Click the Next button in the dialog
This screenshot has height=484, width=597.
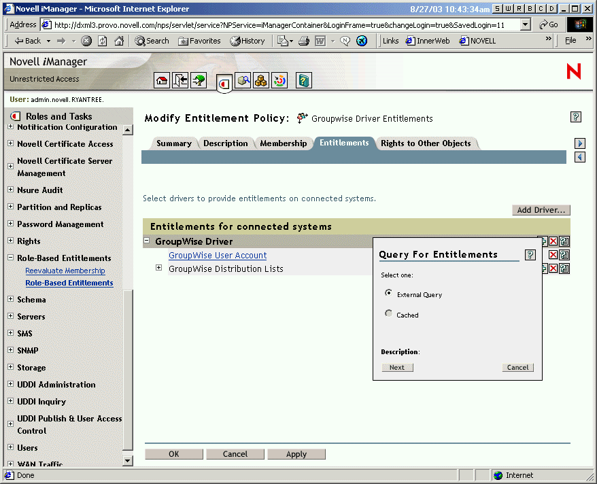click(397, 367)
